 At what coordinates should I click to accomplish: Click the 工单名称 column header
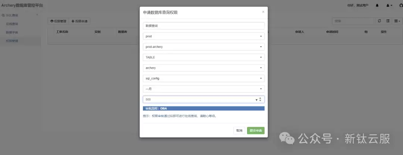tap(62, 32)
